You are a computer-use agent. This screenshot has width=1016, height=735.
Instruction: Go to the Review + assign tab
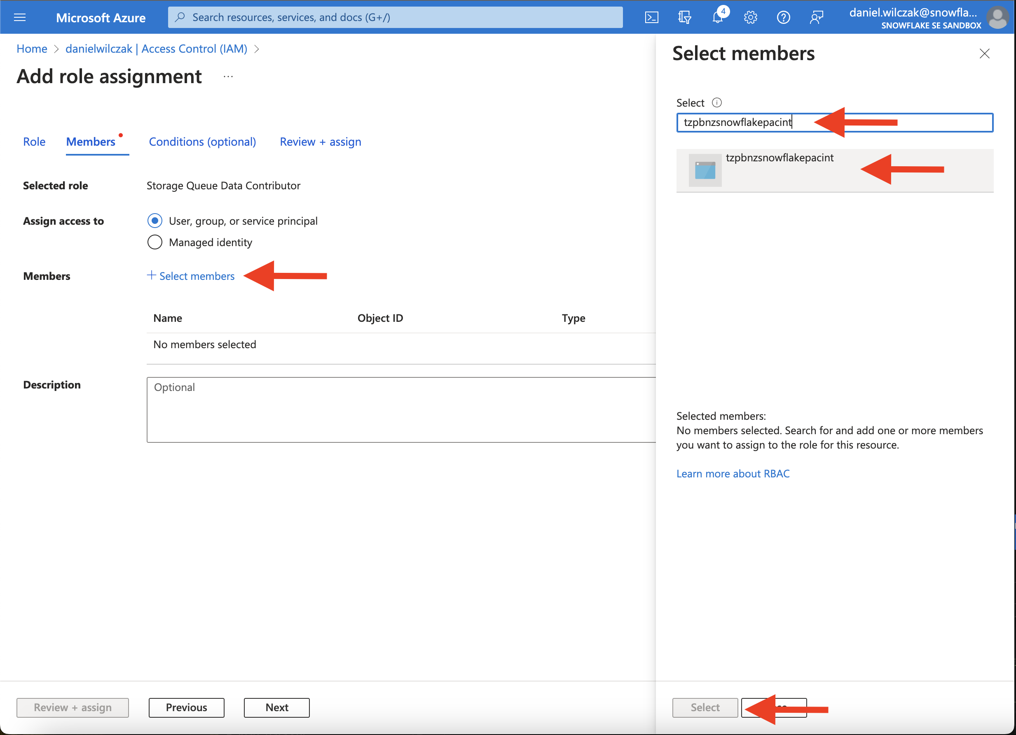click(320, 142)
